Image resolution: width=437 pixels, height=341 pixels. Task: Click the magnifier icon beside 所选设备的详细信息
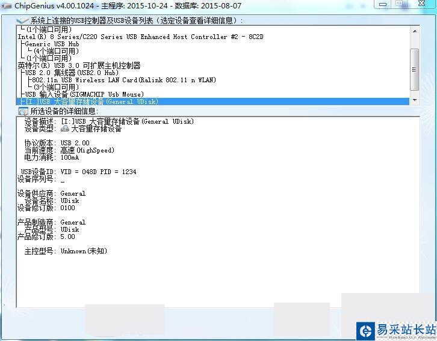coord(23,112)
